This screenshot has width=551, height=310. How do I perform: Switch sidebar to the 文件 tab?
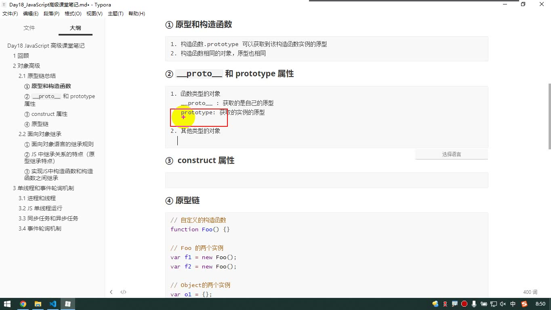(29, 28)
